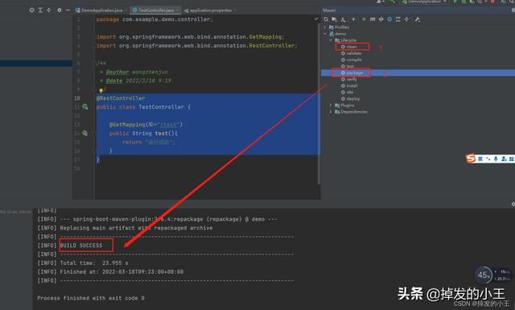Toggle Skip Tests mode in Maven toolbar
The width and height of the screenshot is (515, 310).
(x=389, y=19)
